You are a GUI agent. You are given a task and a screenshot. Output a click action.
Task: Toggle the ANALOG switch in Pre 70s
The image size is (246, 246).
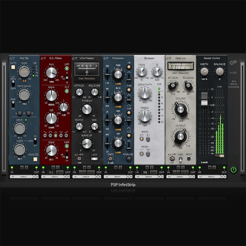point(35,159)
